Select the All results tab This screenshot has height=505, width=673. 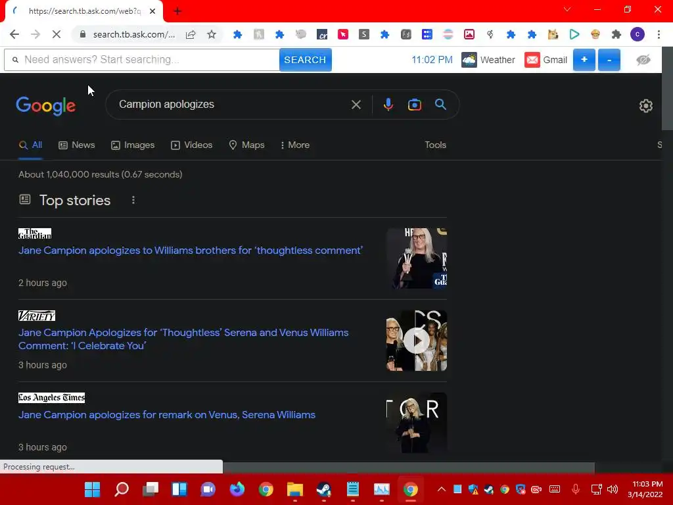pyautogui.click(x=30, y=145)
